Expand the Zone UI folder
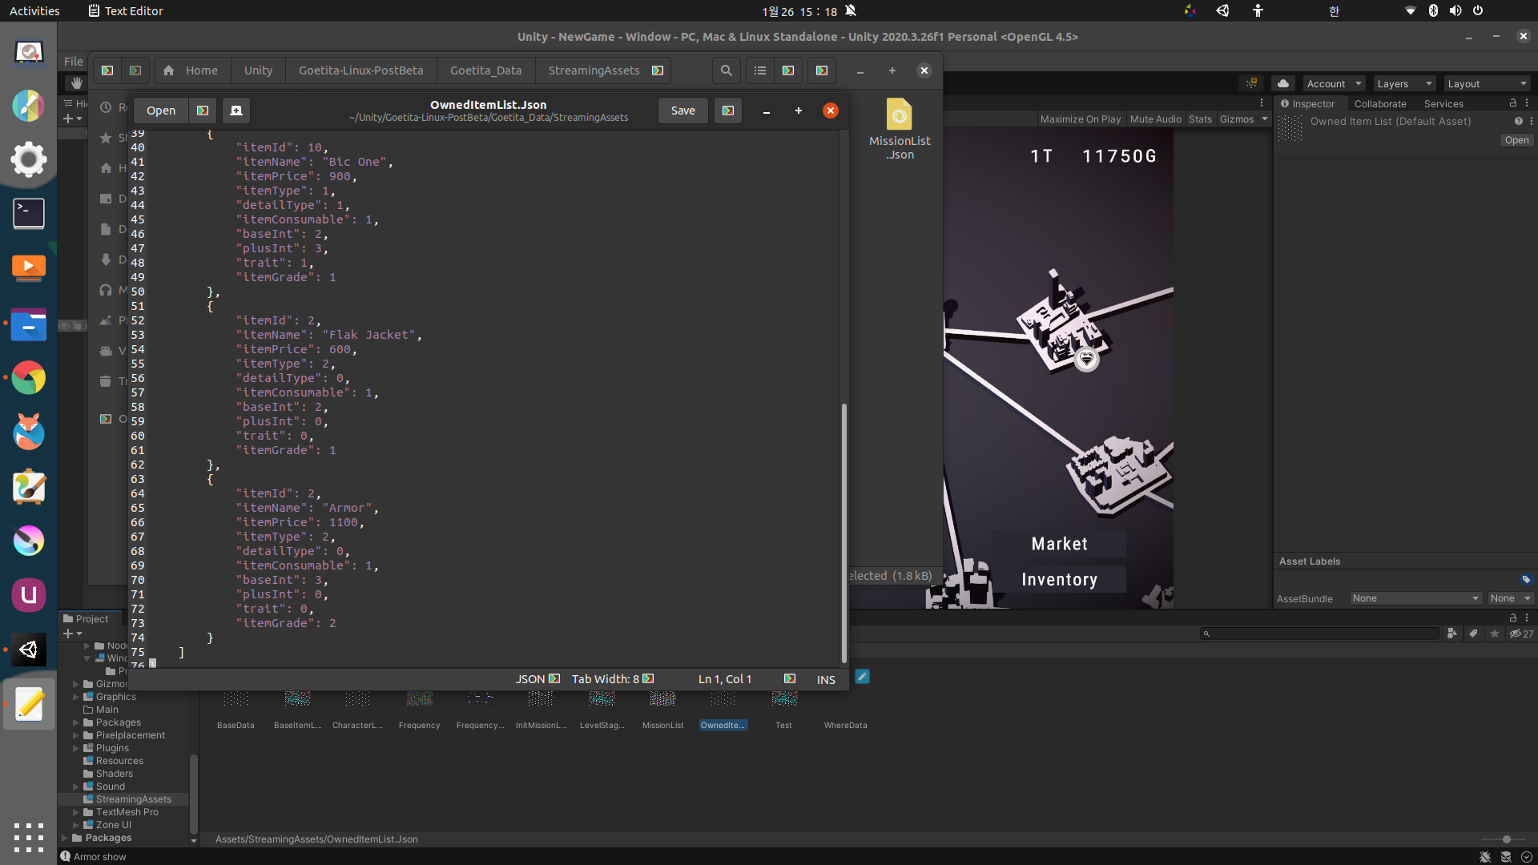 pos(76,825)
